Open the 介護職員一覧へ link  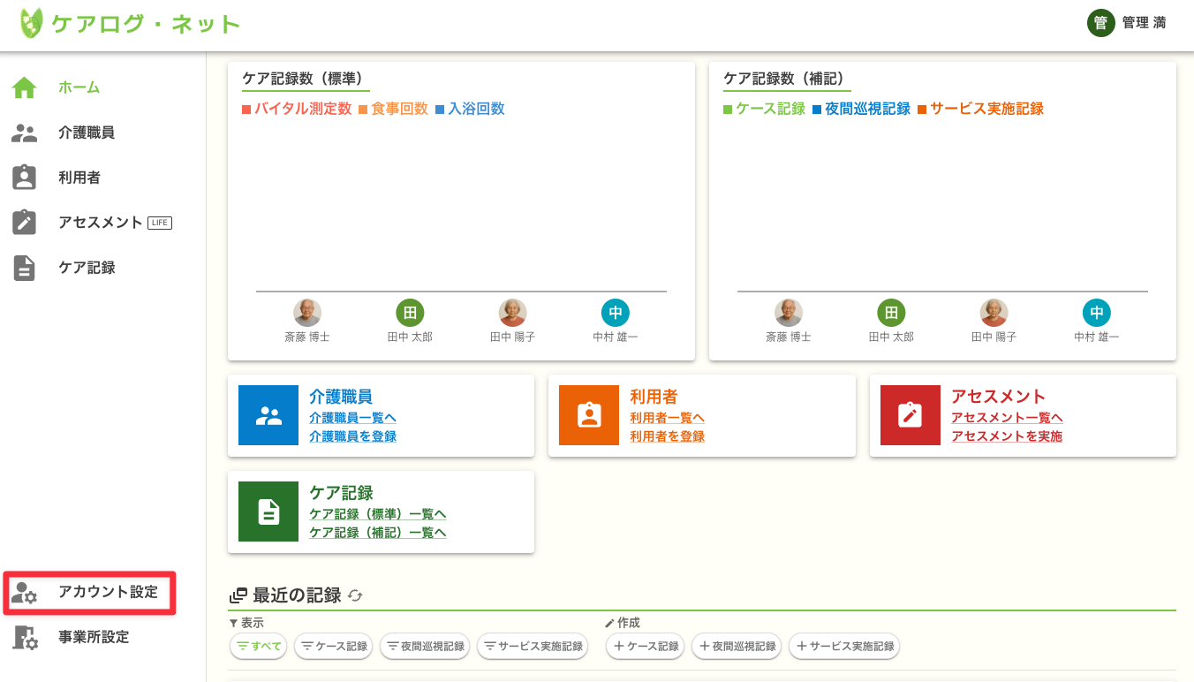coord(352,418)
